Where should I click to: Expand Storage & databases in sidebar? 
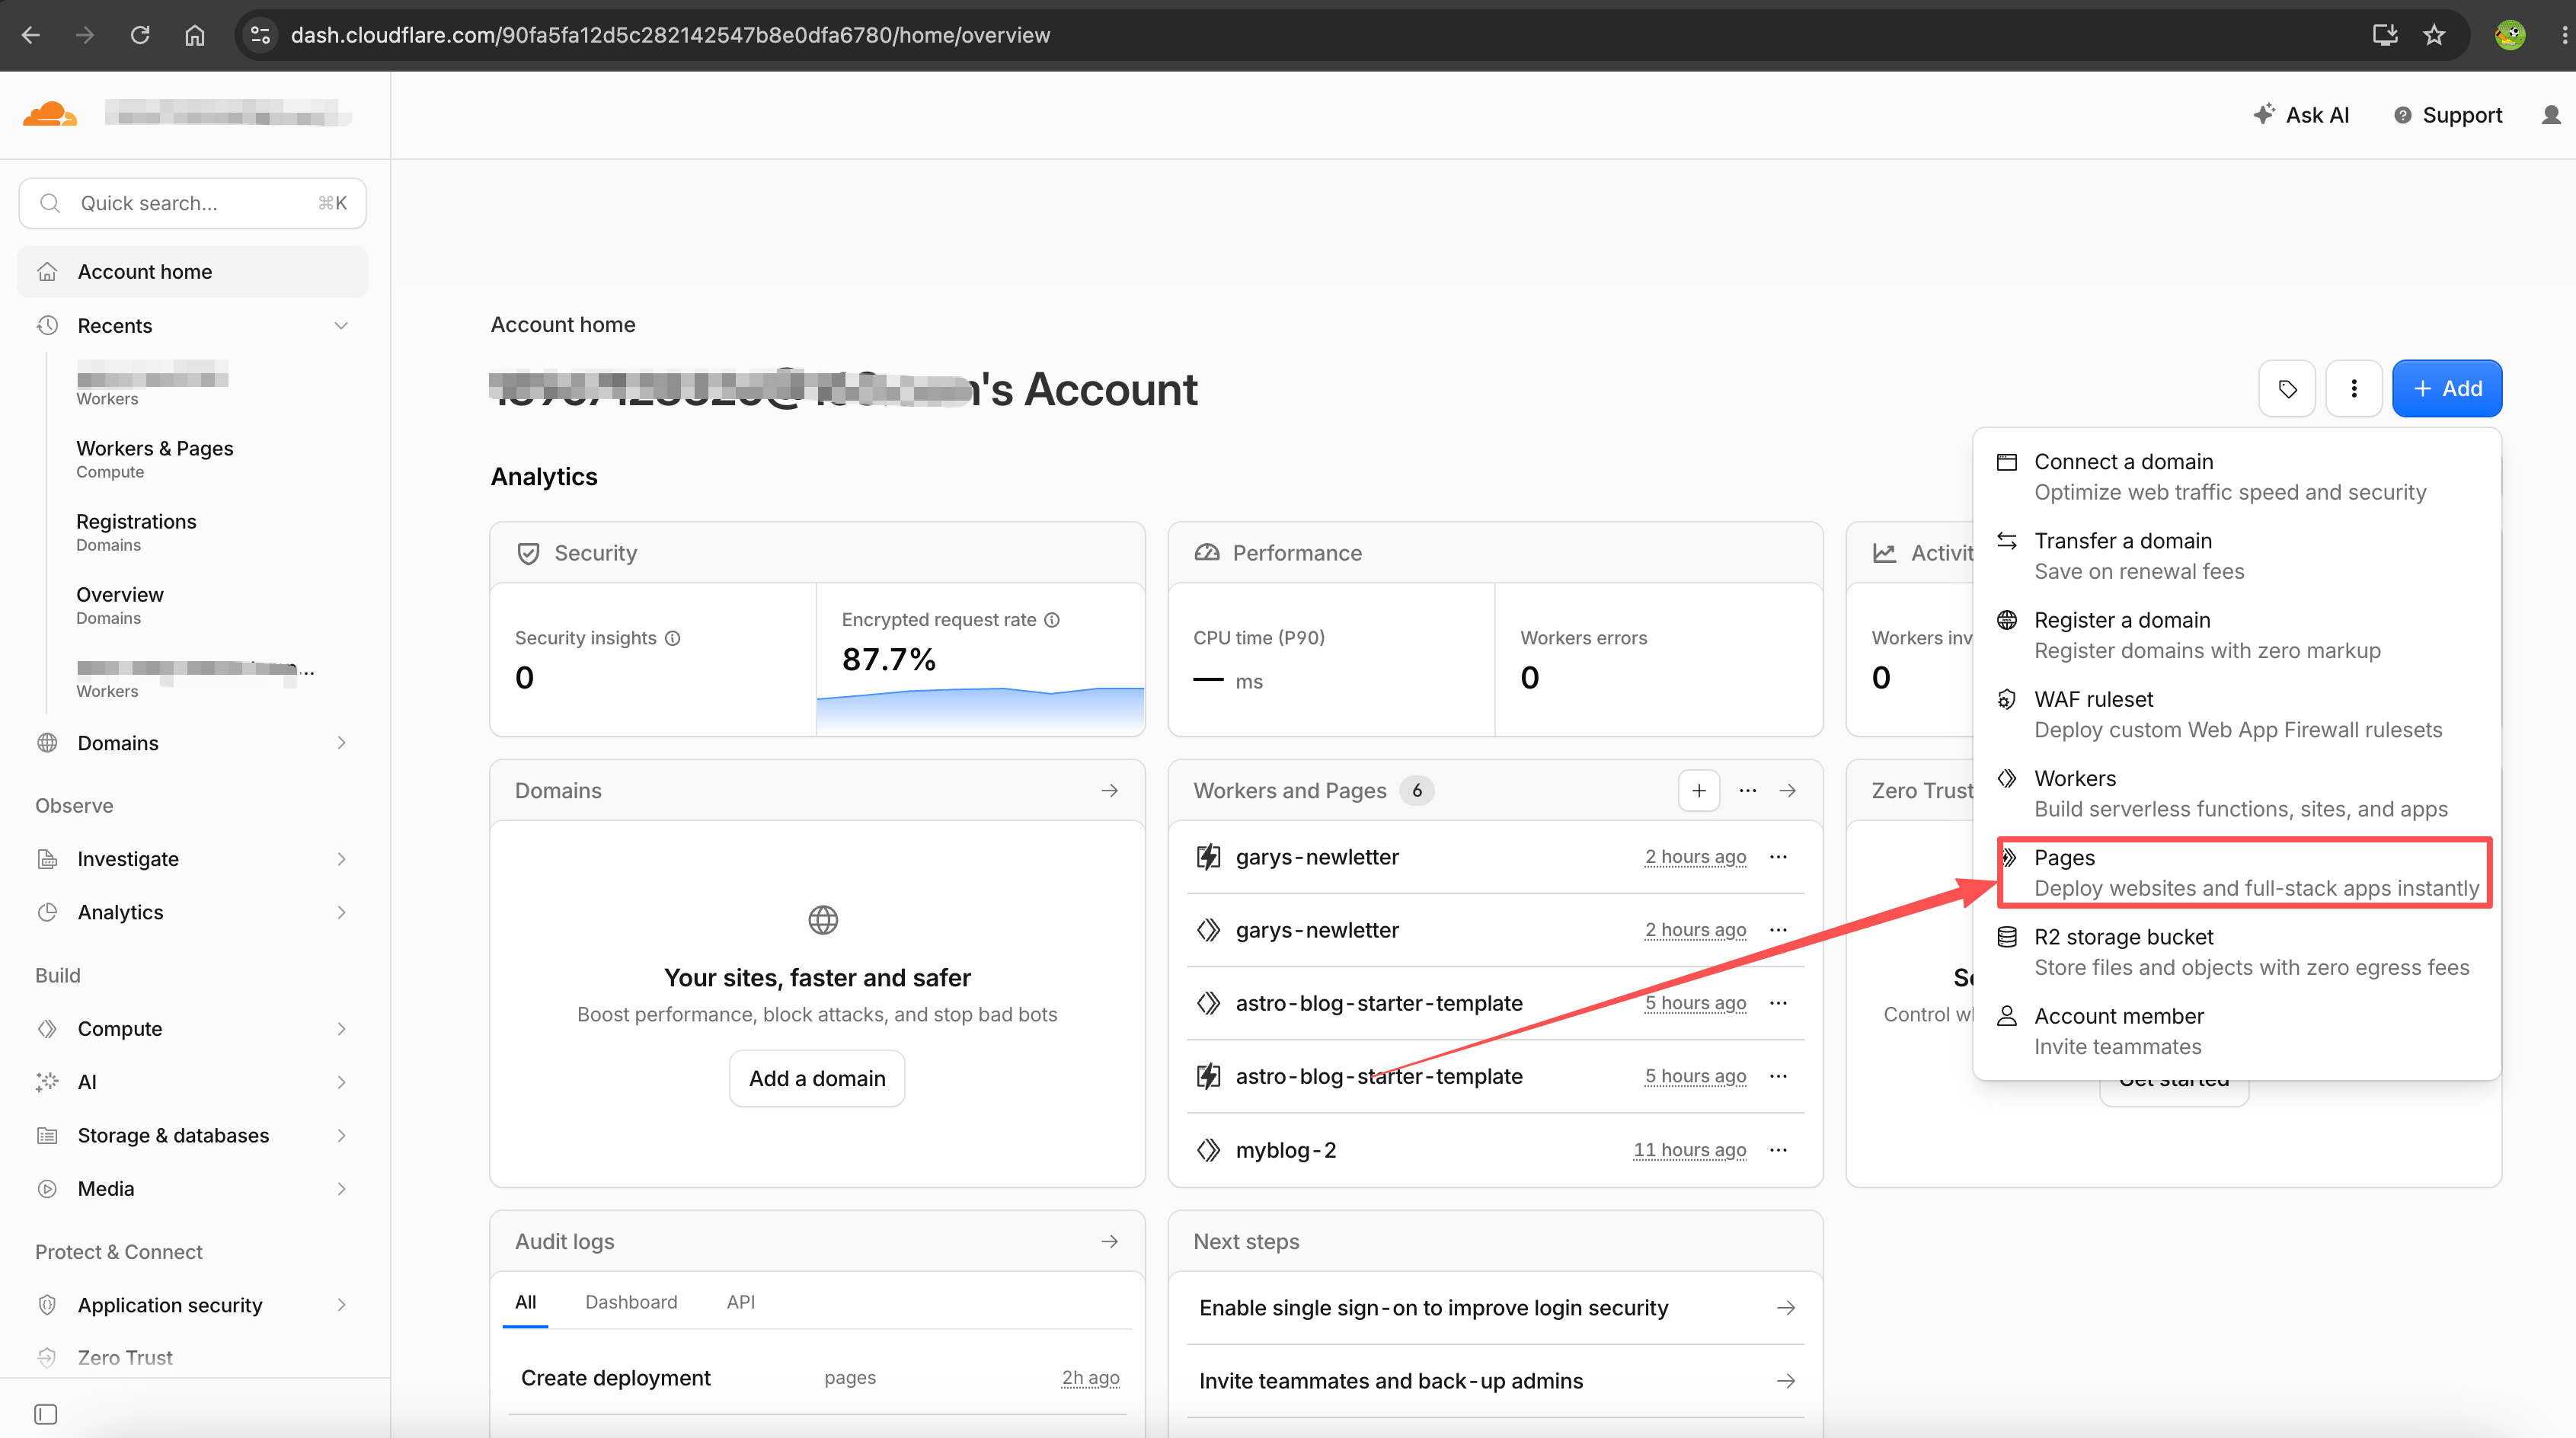point(341,1135)
